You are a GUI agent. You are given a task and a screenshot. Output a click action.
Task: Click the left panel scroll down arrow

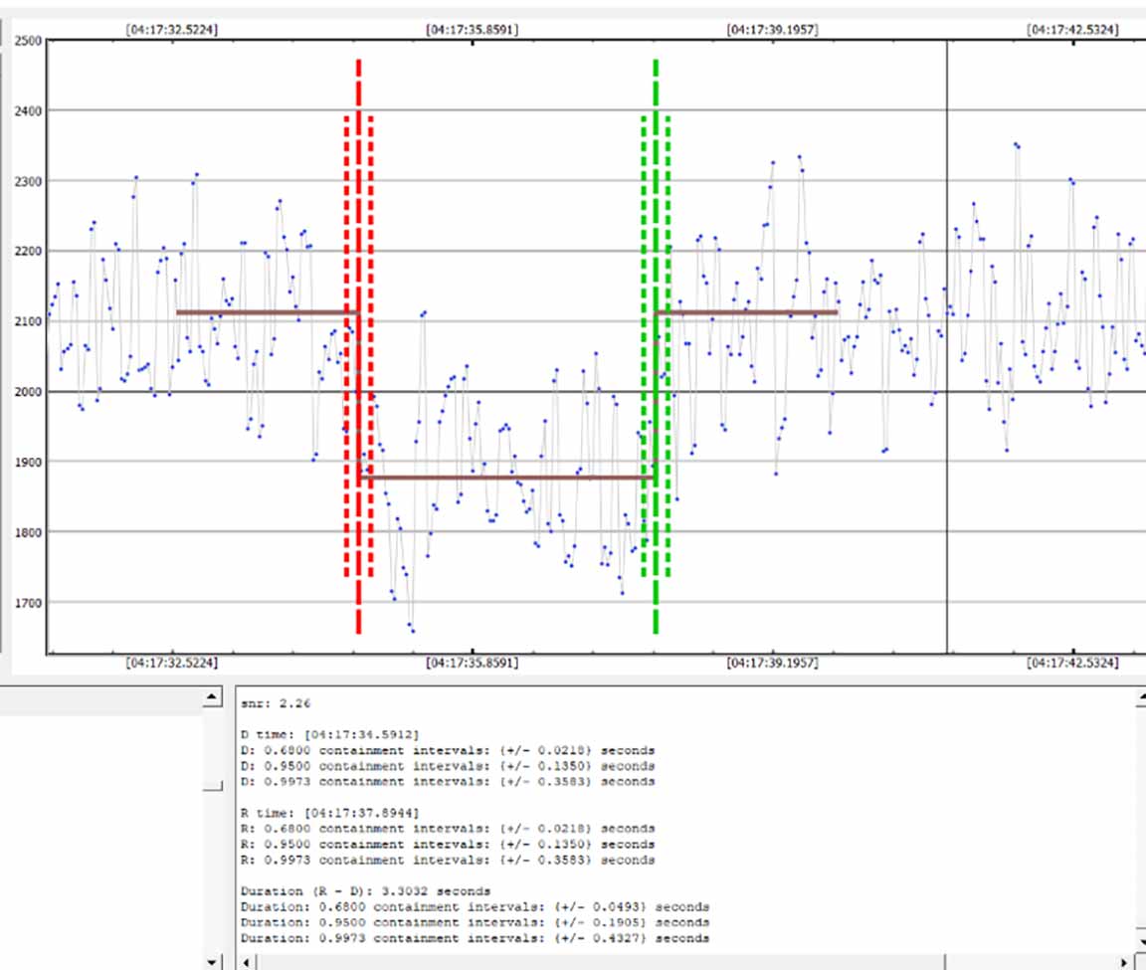click(212, 961)
